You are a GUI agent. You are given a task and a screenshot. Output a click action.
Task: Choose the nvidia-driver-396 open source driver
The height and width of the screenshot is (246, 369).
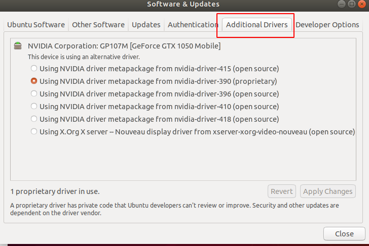tap(34, 93)
